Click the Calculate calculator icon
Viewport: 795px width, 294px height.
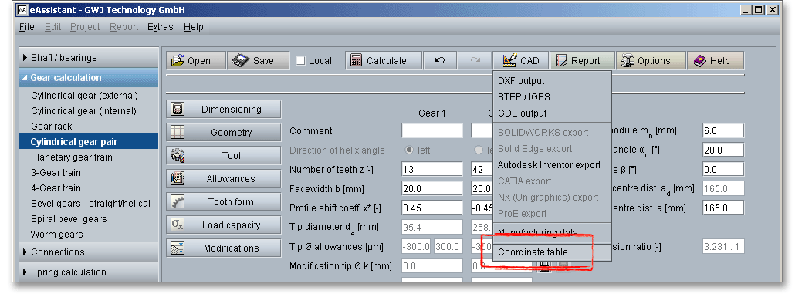pyautogui.click(x=357, y=60)
